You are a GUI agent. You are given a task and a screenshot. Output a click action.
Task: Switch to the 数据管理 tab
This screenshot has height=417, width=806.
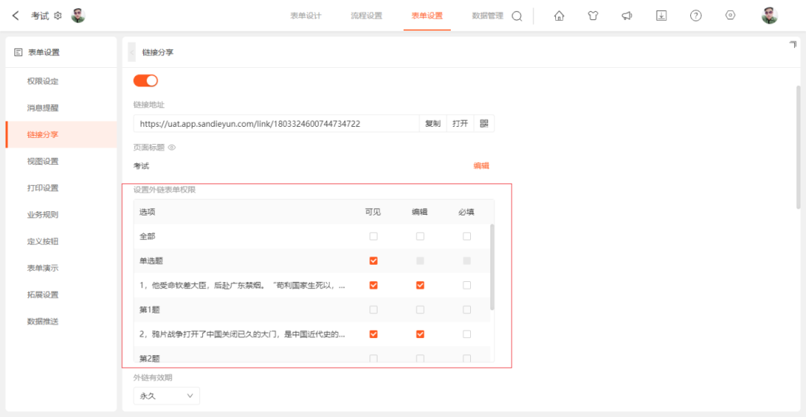pyautogui.click(x=488, y=16)
